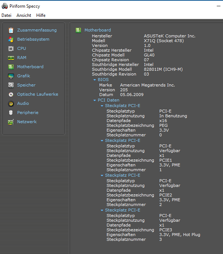Screen dimensions: 223x254
Task: Click the Speccy app icon in title bar
Action: (x=5, y=6)
